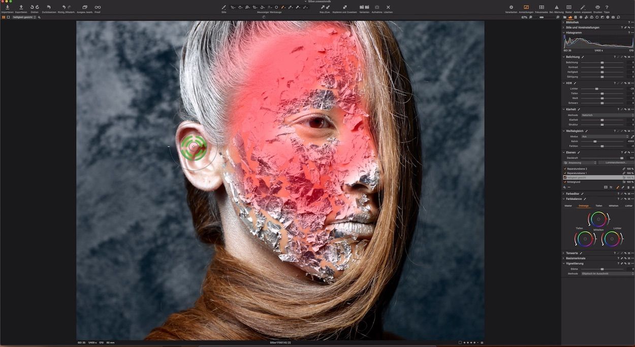This screenshot has height=347, width=635.
Task: Collapse the Belichtung panel
Action: [564, 57]
